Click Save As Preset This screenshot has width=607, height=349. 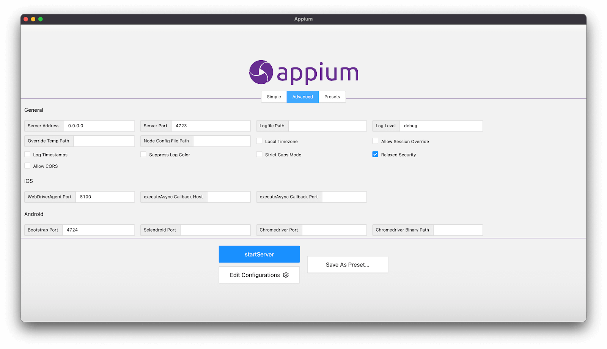click(x=347, y=264)
